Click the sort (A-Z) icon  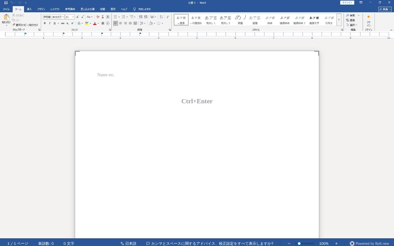161,17
